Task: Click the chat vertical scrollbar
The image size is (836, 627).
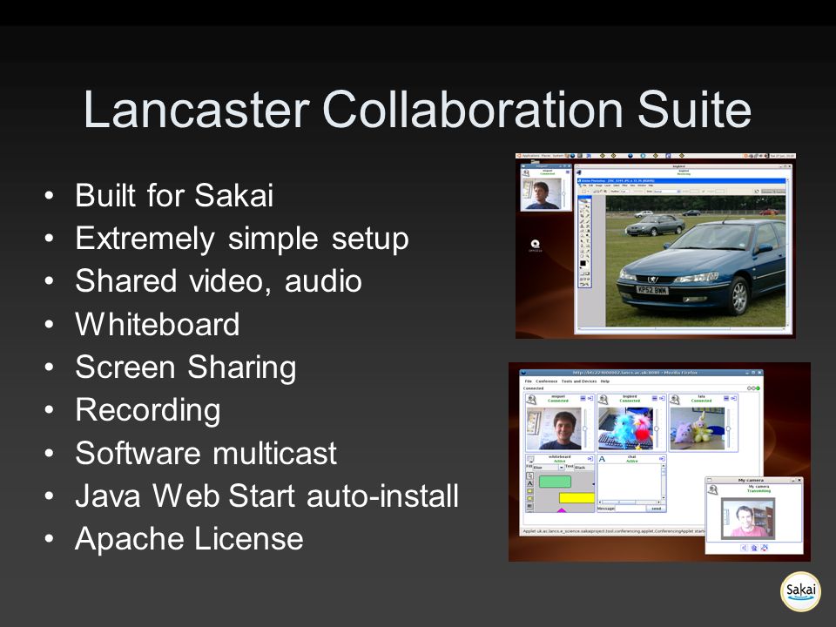Action: pos(664,482)
